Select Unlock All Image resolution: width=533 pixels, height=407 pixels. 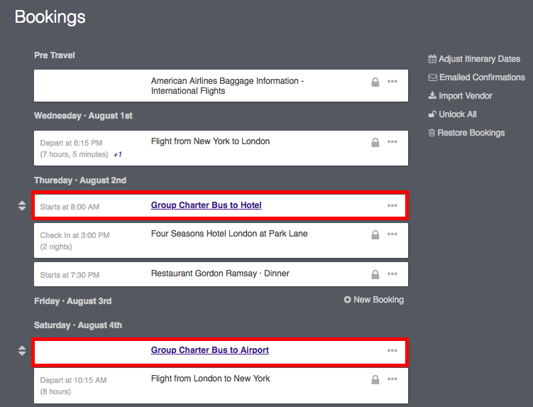452,114
